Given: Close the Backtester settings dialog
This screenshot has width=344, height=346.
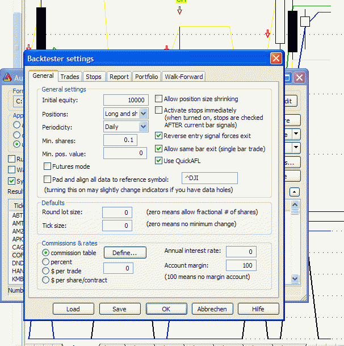Looking at the screenshot, I should [276, 58].
